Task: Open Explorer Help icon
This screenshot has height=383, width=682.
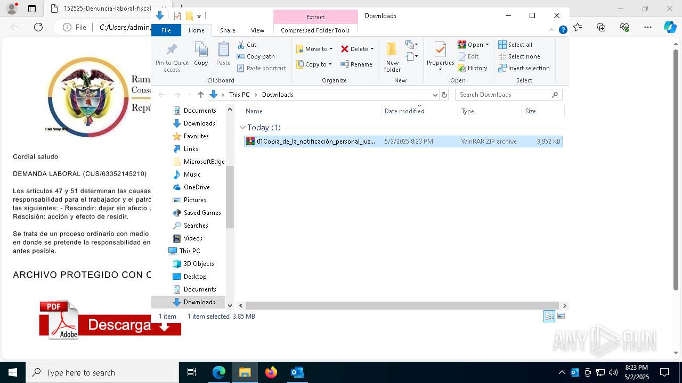Action: click(563, 30)
